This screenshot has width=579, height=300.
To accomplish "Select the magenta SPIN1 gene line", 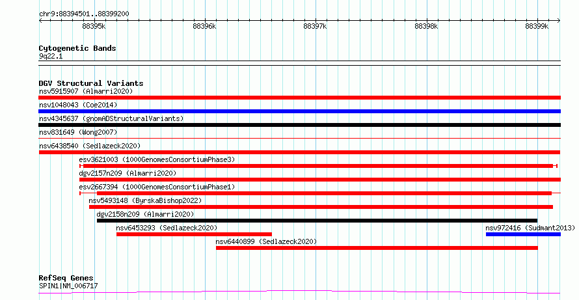I will (x=299, y=292).
